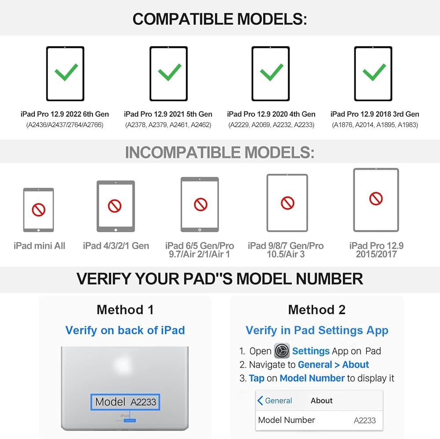Click the Verify in Pad Settings App heading
440x439 pixels.
(x=317, y=330)
